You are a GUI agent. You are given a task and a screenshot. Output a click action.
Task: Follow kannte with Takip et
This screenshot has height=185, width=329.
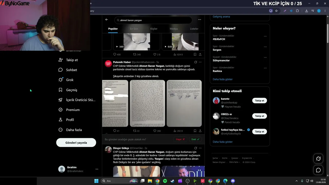pos(260,101)
